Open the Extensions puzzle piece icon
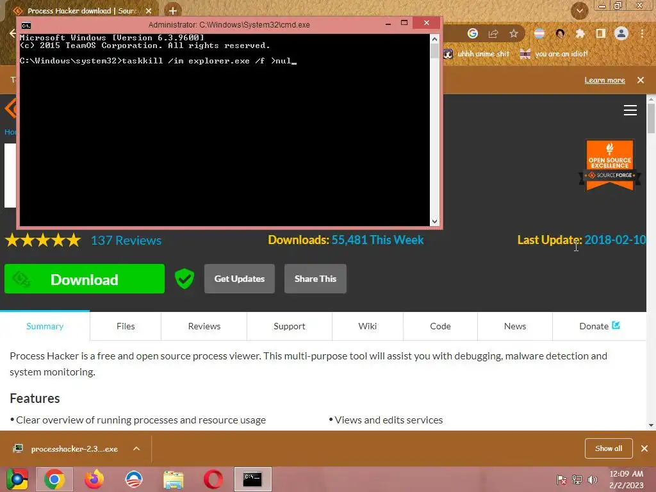 580,33
